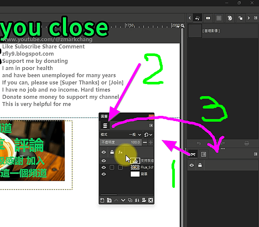Viewport: 259px width, 227px height.
Task: Open upper dock tab configuration menu
Action: [x=256, y=18]
